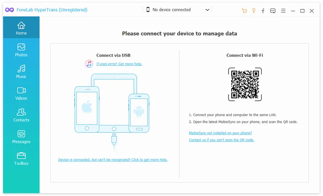Image resolution: width=323 pixels, height=196 pixels.
Task: Close the HyperTrans window
Action: [312, 11]
